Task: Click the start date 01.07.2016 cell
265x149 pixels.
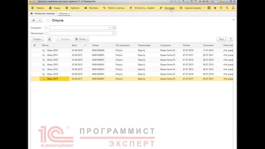Action: click(188, 74)
